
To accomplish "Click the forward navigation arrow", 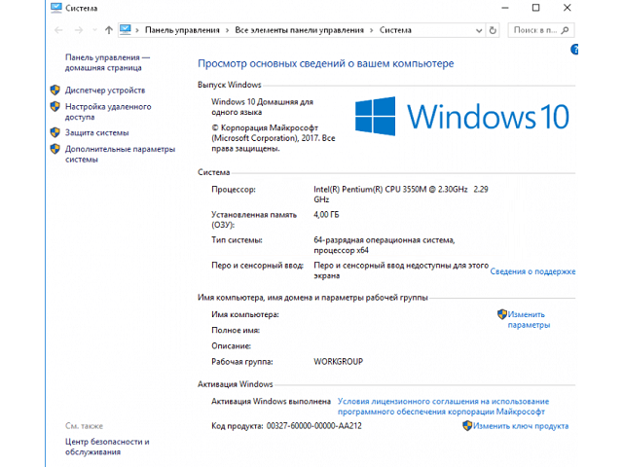I will [x=79, y=30].
